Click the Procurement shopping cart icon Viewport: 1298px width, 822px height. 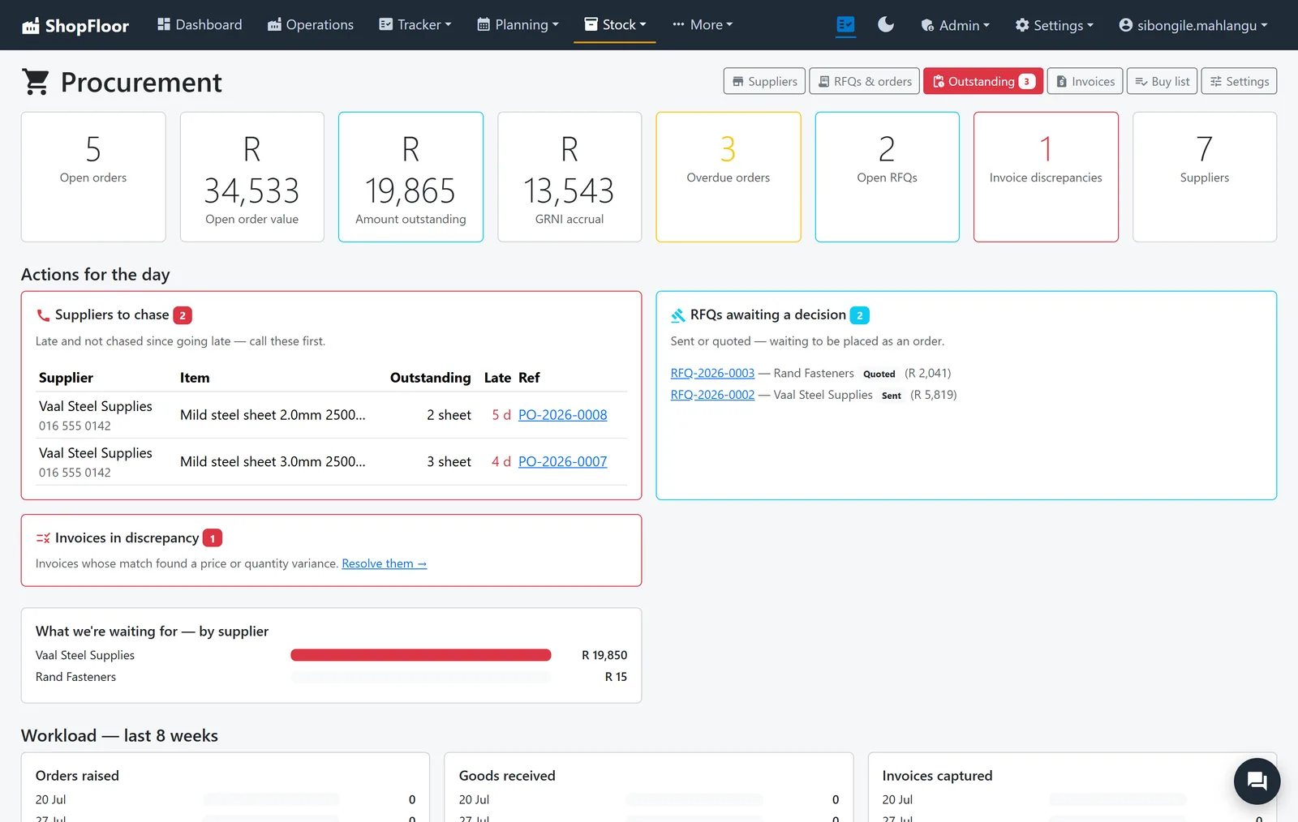click(x=36, y=82)
